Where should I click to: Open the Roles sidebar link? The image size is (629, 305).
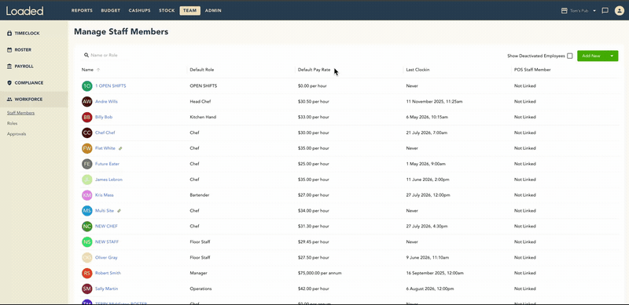12,123
